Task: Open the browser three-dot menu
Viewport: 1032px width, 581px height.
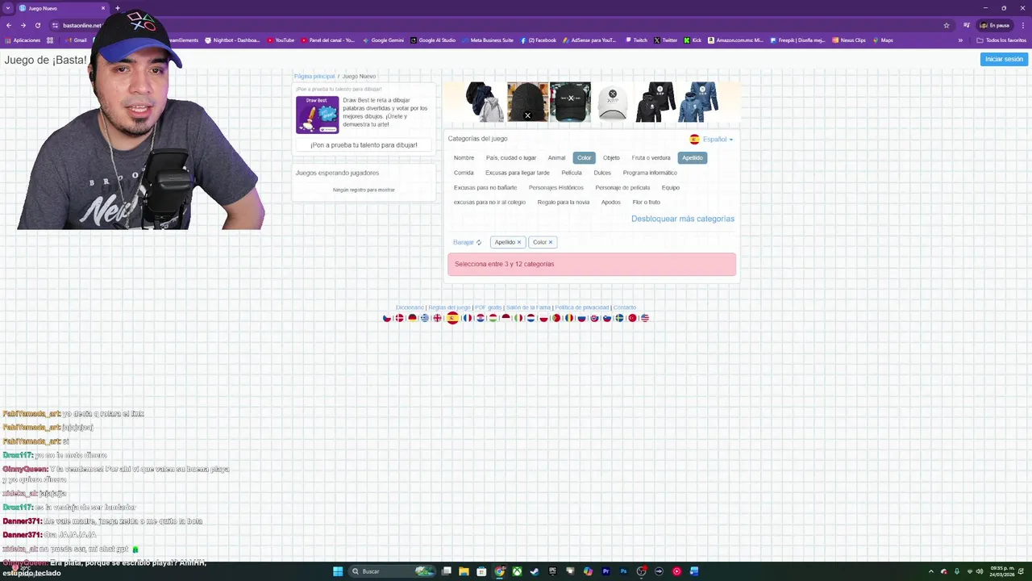Action: 1022,25
